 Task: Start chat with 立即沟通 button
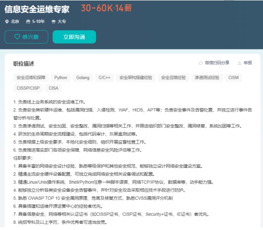tap(74, 37)
